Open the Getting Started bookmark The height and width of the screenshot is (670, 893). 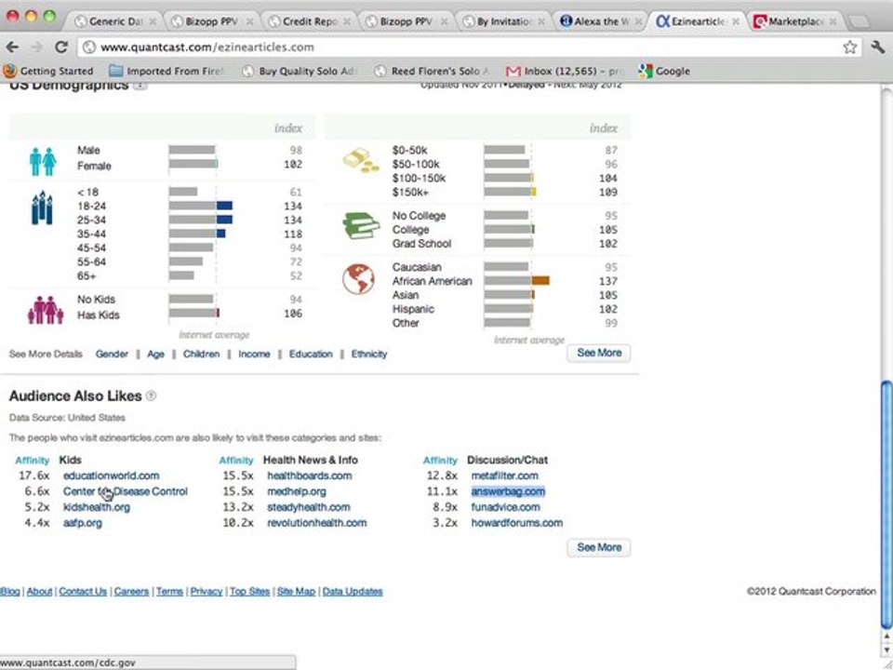click(48, 72)
